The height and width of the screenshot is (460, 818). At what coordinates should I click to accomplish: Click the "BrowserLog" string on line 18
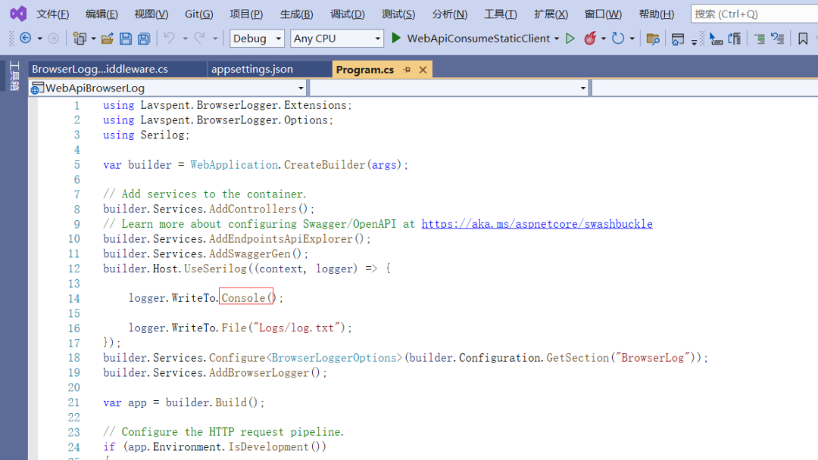(x=652, y=358)
